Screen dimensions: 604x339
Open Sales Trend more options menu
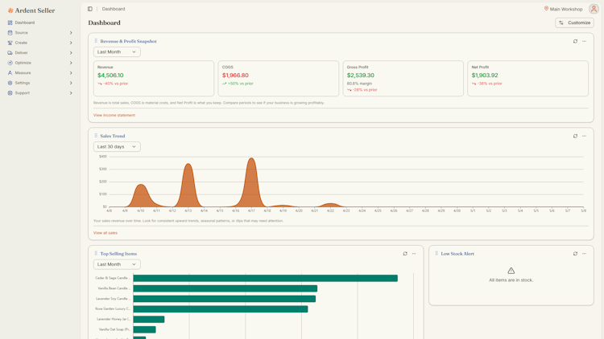click(585, 136)
